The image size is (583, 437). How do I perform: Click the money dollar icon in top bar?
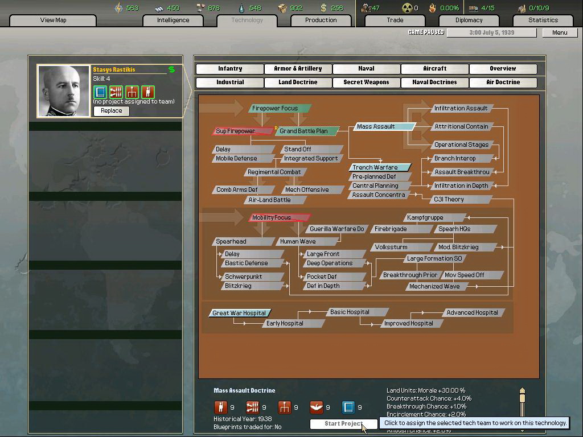pos(324,8)
